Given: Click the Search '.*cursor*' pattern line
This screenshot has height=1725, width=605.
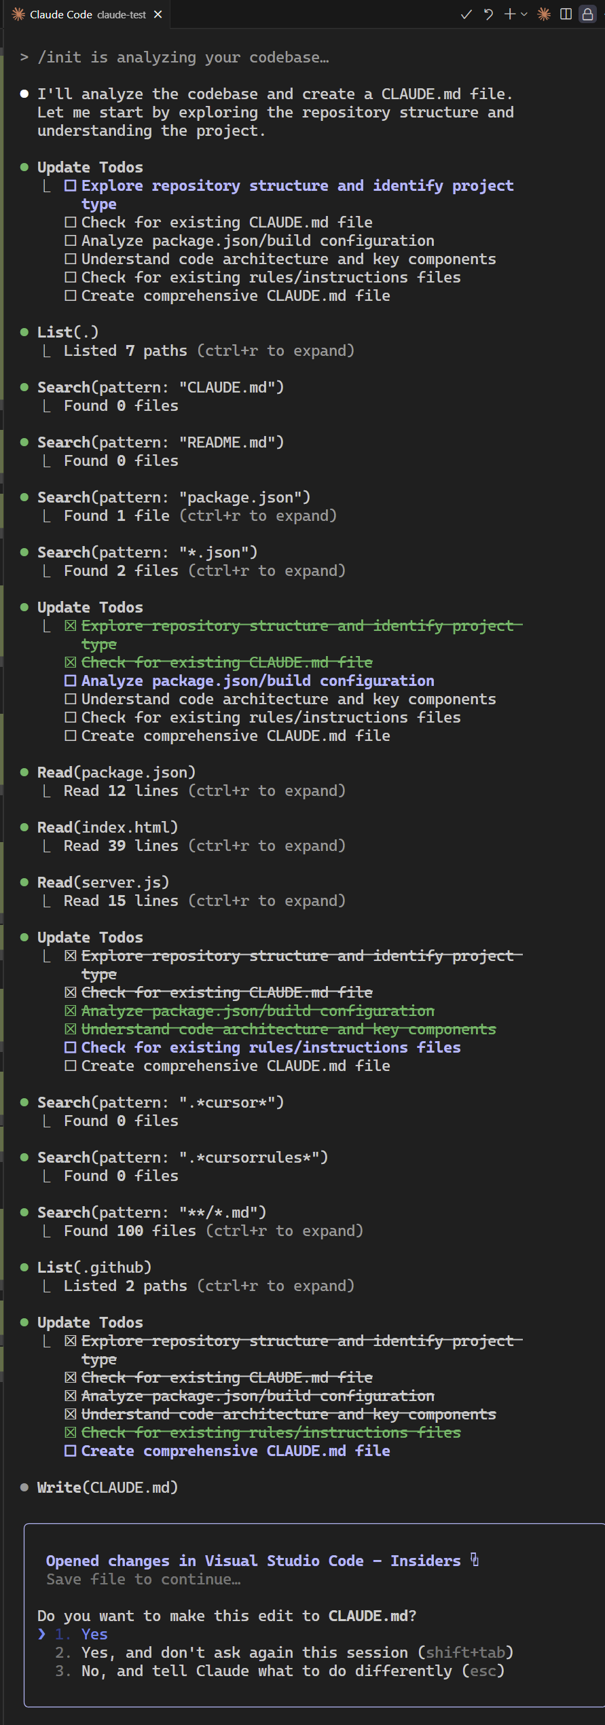Looking at the screenshot, I should 161,1102.
